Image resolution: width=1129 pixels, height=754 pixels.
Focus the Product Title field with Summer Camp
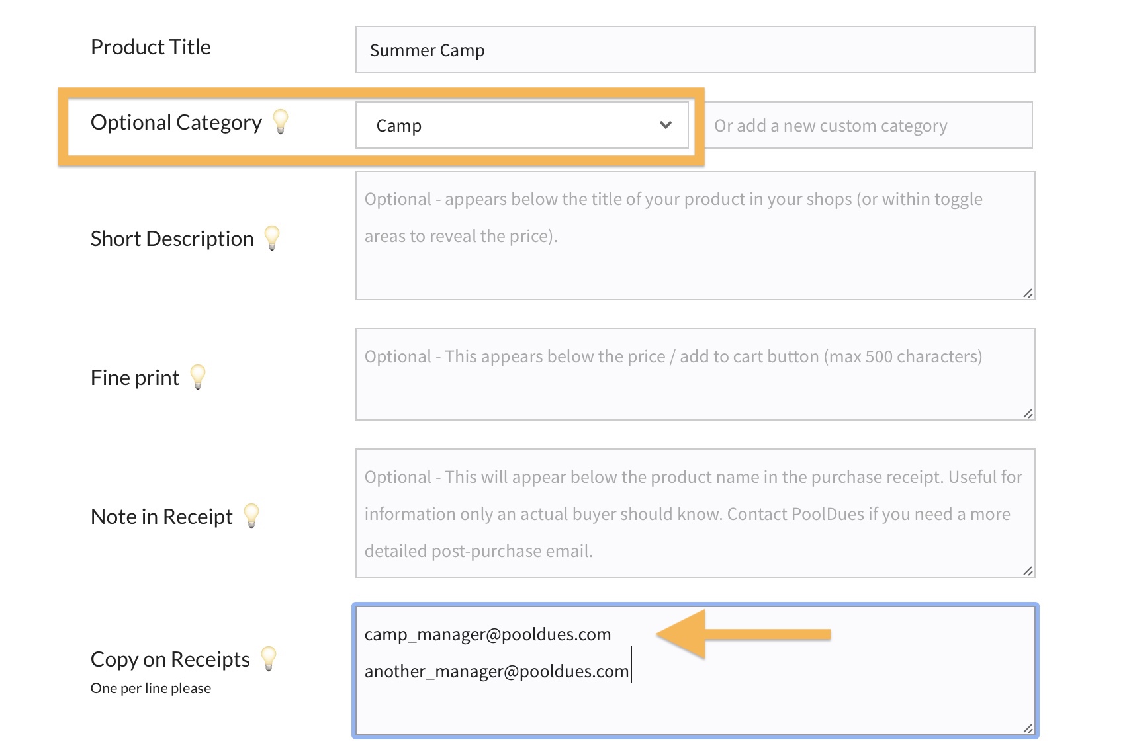tap(695, 50)
